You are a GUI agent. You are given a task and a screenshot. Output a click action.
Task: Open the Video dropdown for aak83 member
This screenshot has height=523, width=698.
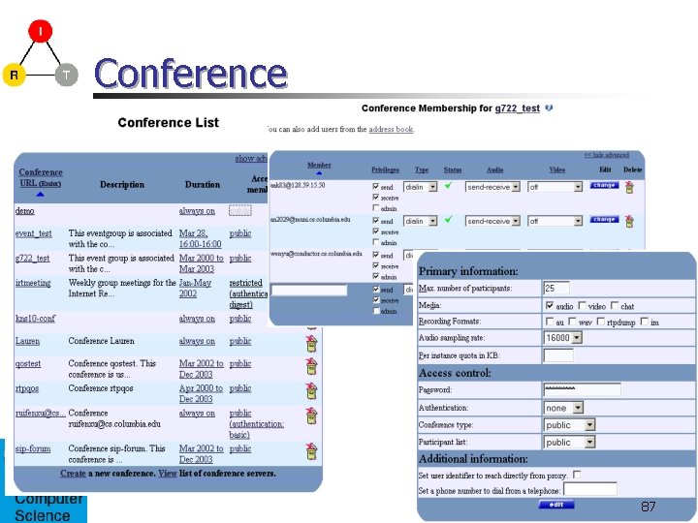tap(555, 187)
